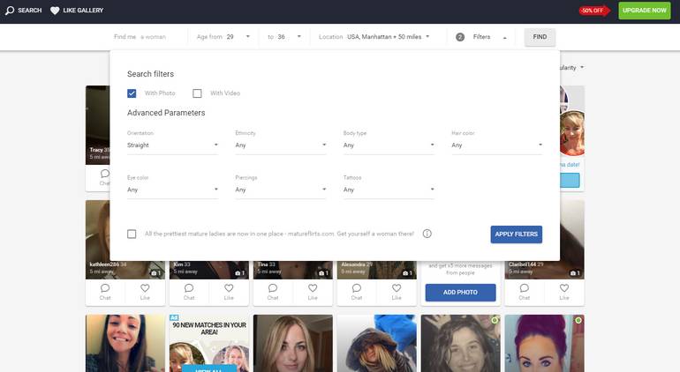Click photo count icon on Alexandra's card
The height and width of the screenshot is (372, 680).
pos(407,272)
